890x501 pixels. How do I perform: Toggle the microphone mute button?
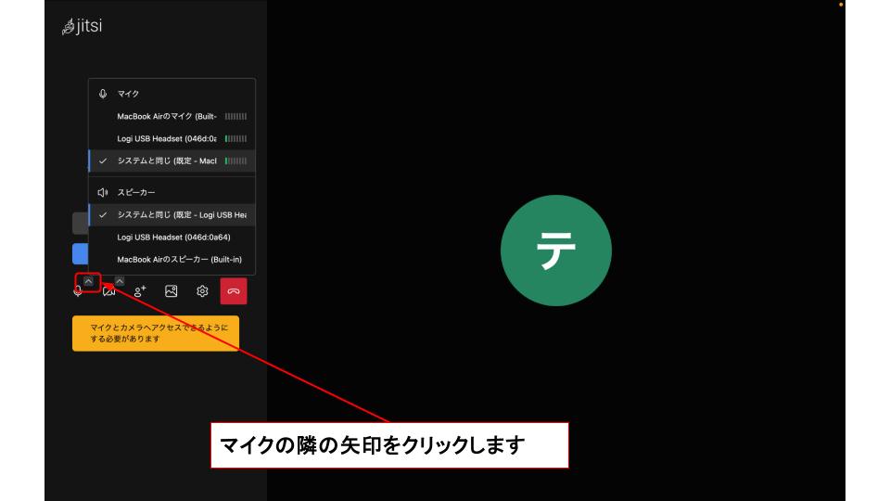pos(78,291)
